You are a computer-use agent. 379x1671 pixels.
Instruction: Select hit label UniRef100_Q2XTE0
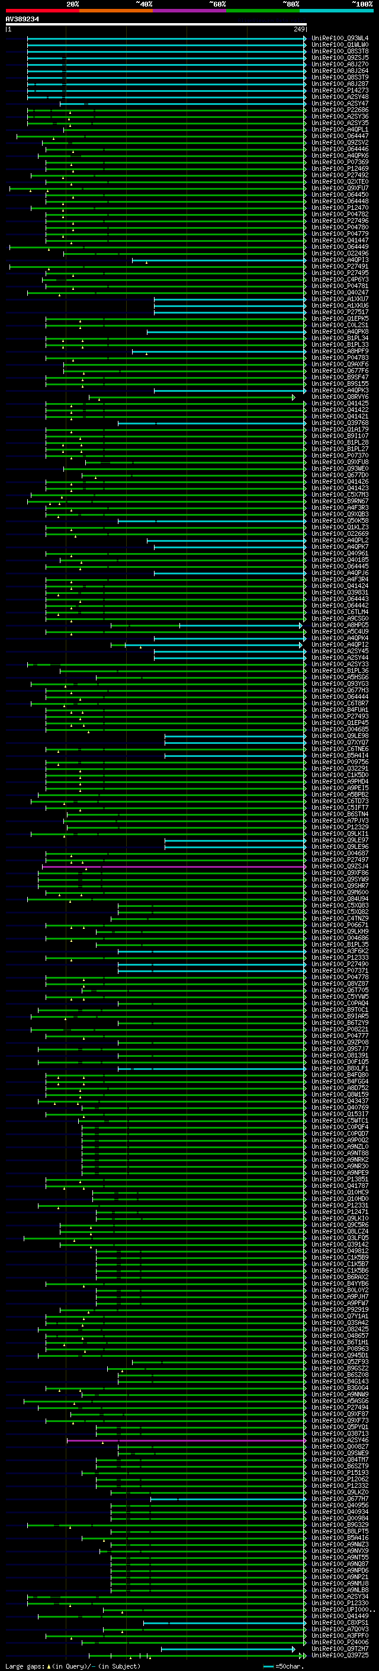340,181
